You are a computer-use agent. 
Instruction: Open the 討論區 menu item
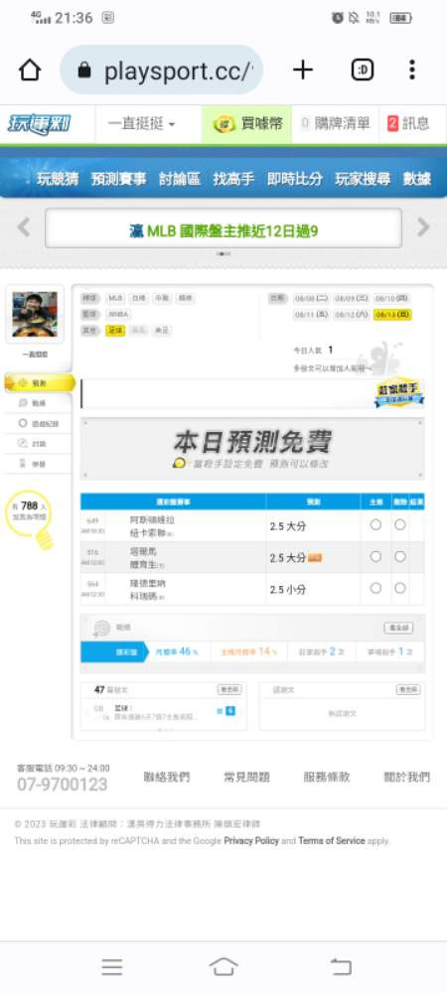(180, 179)
